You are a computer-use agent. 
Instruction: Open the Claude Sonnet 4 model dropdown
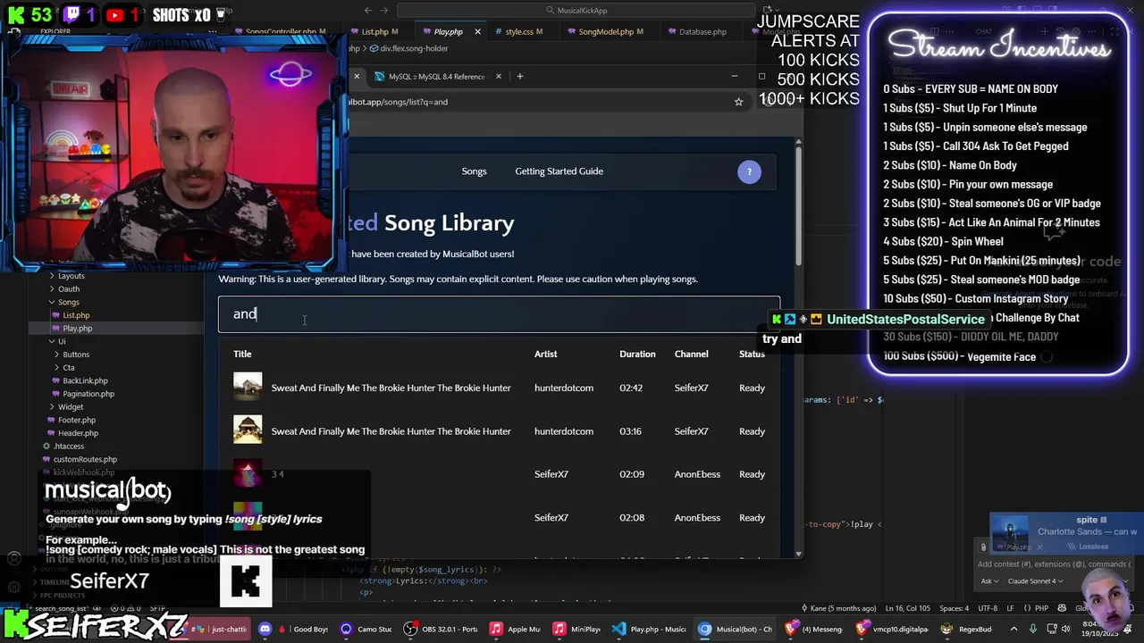point(1036,581)
